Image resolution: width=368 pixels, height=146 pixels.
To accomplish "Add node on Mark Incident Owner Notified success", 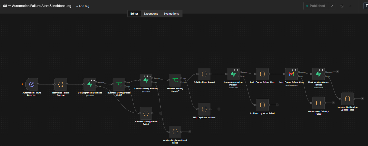I will coord(338,72).
